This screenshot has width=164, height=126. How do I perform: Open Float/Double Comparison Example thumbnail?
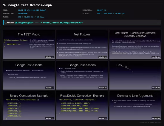coord(82,106)
